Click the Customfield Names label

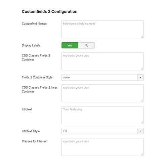pyautogui.click(x=34, y=24)
